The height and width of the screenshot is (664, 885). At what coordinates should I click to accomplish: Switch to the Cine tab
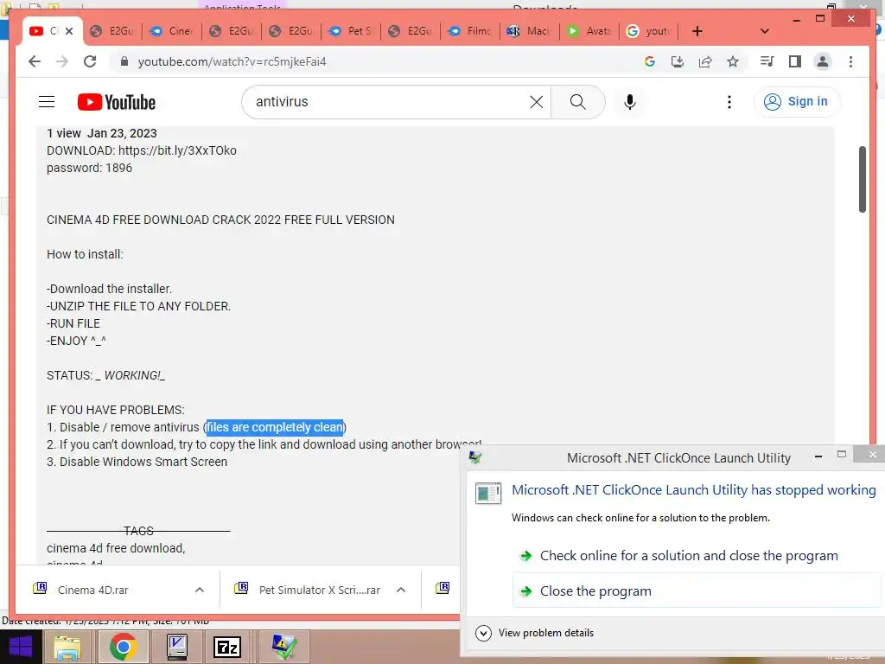171,31
